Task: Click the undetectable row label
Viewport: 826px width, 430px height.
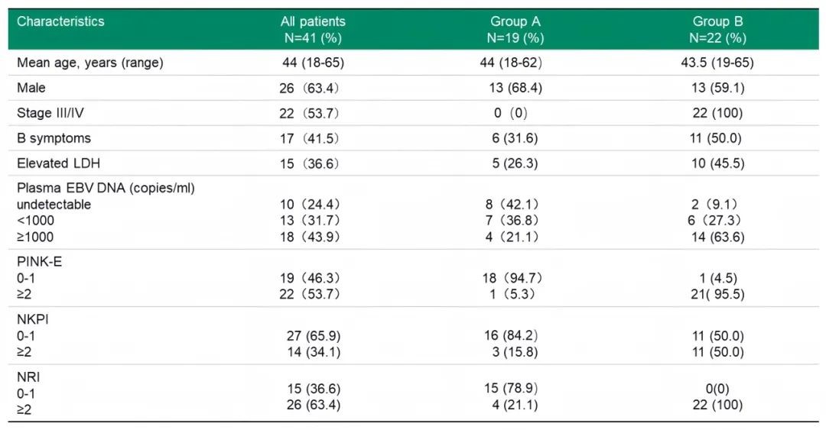Action: tap(54, 205)
